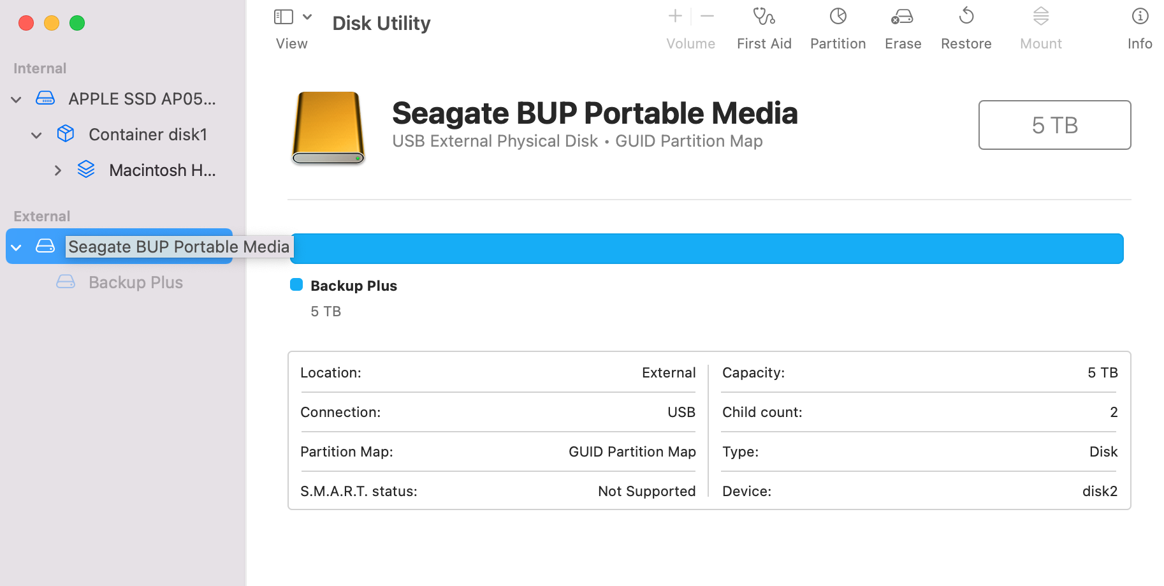Click the Erase disk icon
Screen dimensions: 1164x586
[902, 17]
